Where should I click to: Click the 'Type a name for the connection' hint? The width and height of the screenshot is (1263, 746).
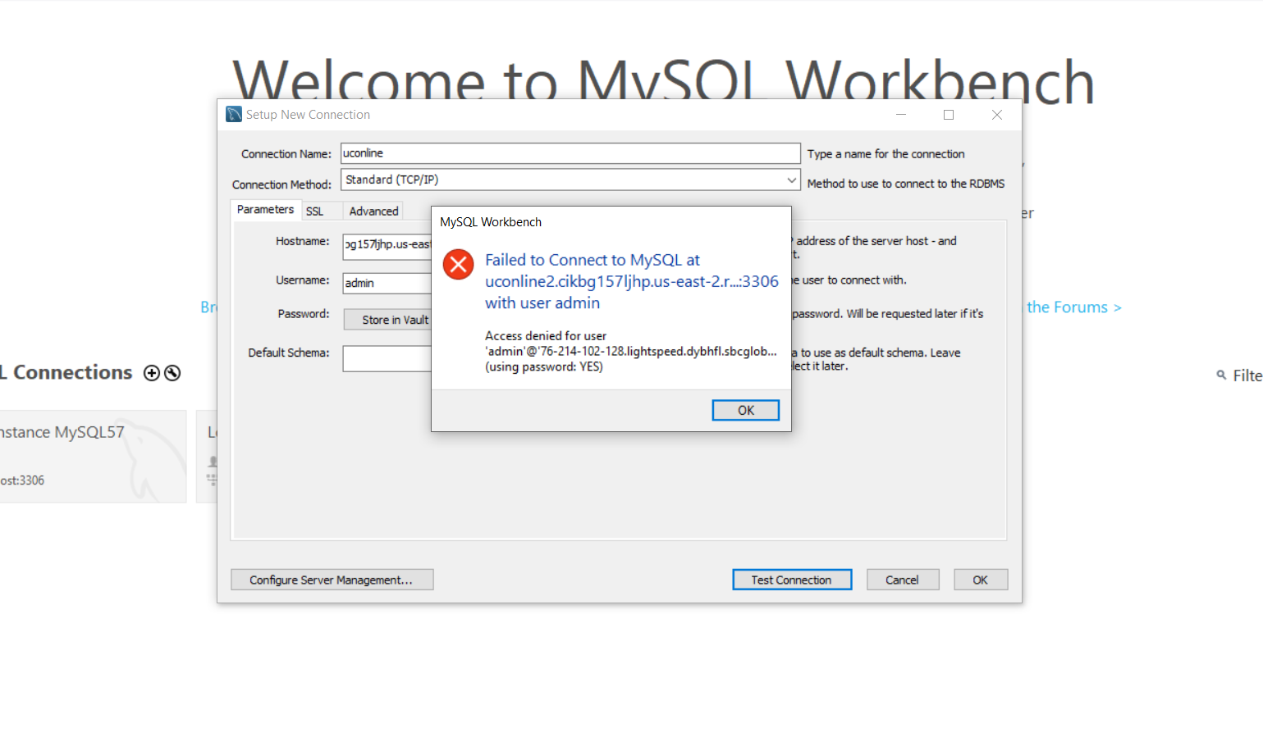[x=885, y=154]
